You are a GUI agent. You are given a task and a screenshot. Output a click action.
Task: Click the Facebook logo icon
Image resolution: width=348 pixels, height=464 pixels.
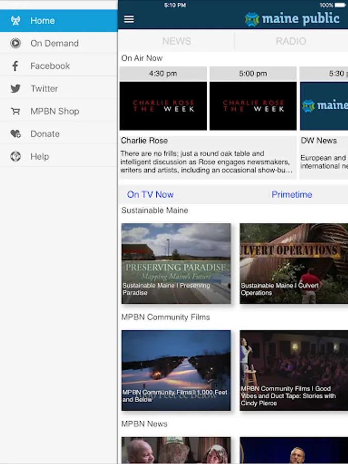click(15, 66)
